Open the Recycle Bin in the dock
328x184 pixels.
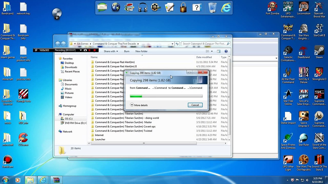(212, 8)
